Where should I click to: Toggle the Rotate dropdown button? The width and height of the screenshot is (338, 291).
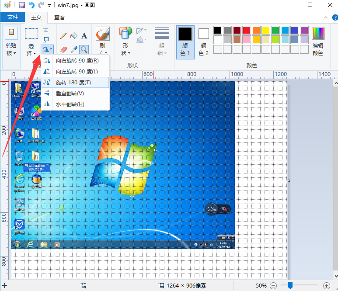point(47,49)
